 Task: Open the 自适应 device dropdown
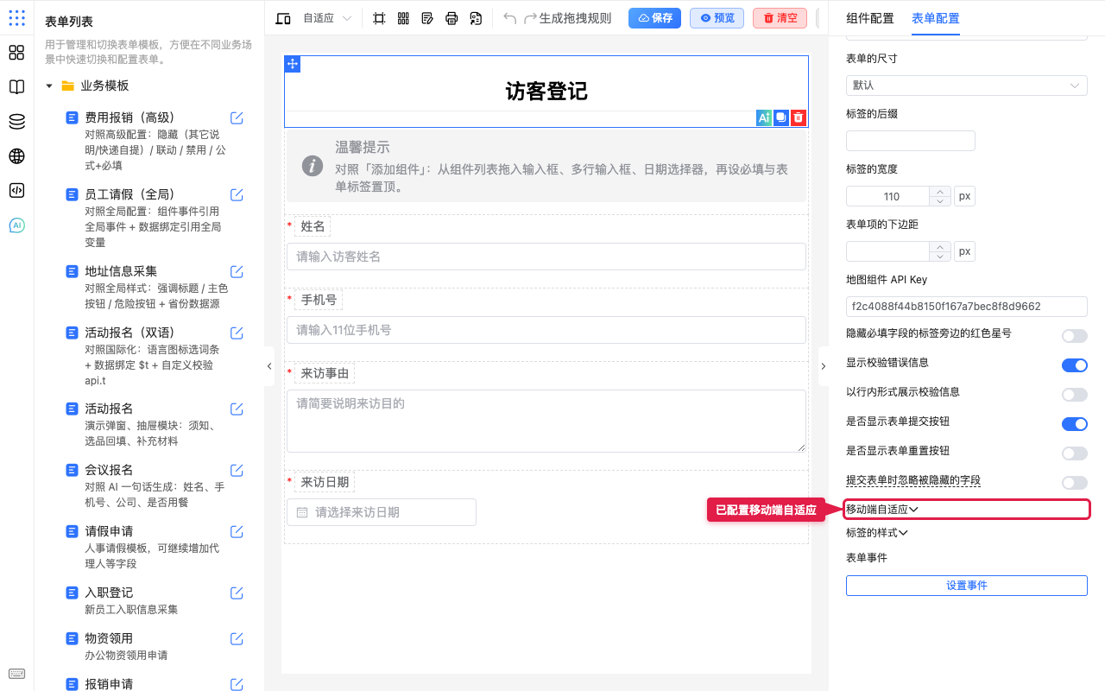[x=327, y=18]
